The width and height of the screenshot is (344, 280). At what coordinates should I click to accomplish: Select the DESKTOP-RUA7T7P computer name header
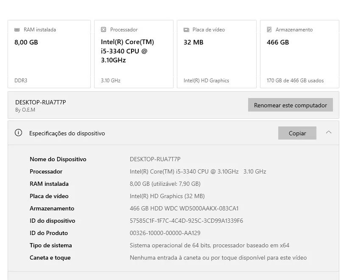tap(41, 102)
